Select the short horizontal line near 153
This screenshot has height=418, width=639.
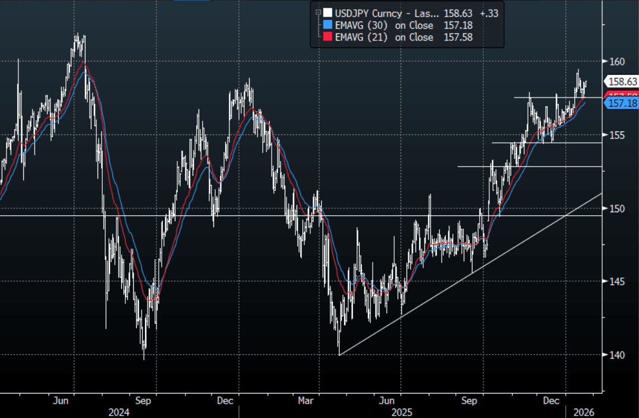(529, 166)
